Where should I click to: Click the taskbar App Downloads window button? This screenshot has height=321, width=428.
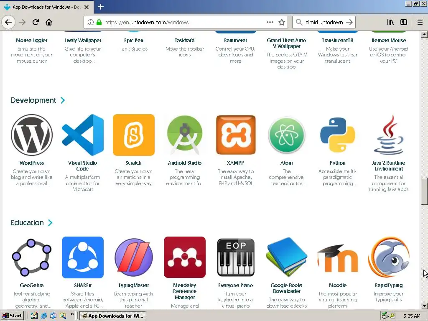[x=113, y=316]
